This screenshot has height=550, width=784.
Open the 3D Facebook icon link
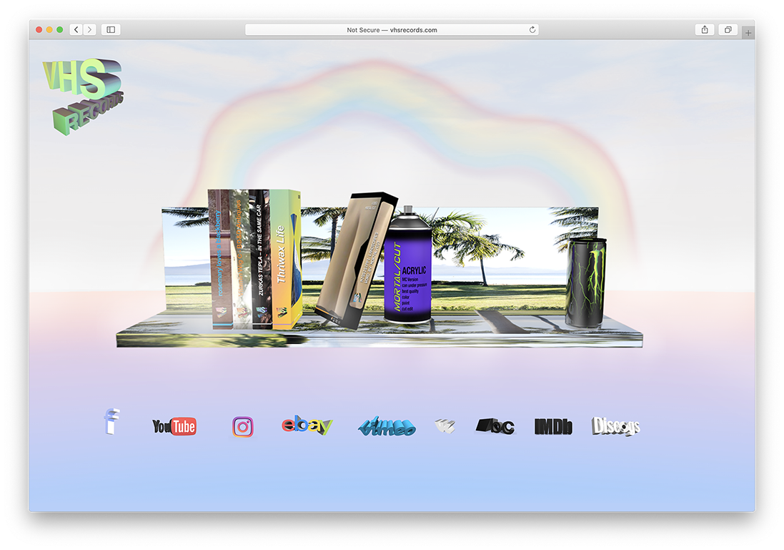point(111,421)
